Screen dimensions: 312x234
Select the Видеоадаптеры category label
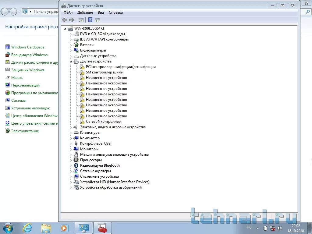(x=93, y=50)
